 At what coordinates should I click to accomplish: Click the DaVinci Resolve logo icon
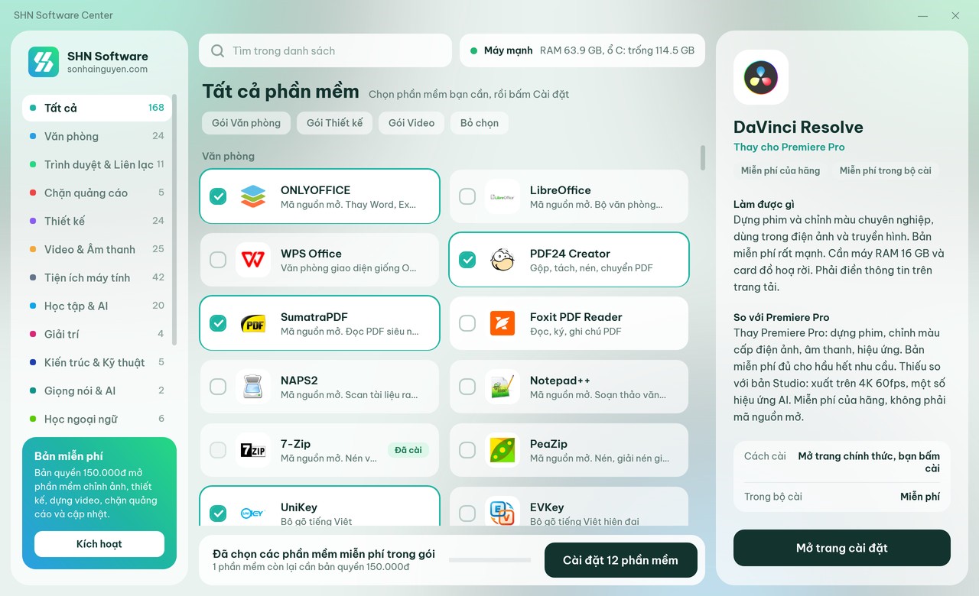(761, 77)
